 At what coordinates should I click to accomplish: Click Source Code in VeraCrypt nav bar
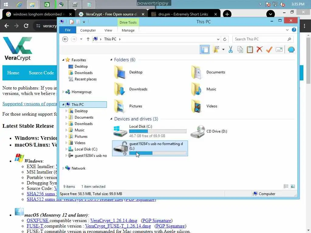tap(41, 73)
